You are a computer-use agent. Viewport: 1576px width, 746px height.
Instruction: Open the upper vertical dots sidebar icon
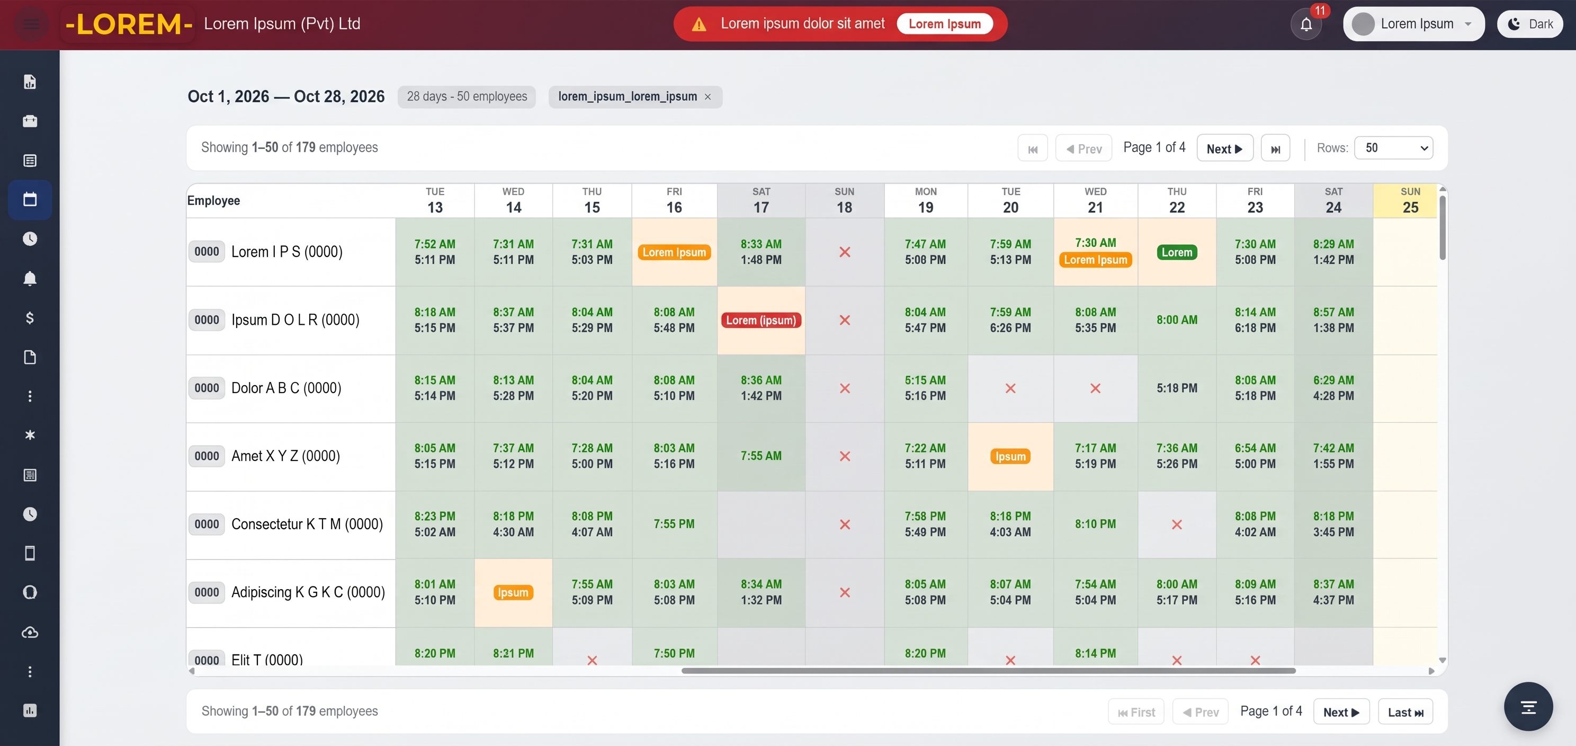tap(29, 396)
